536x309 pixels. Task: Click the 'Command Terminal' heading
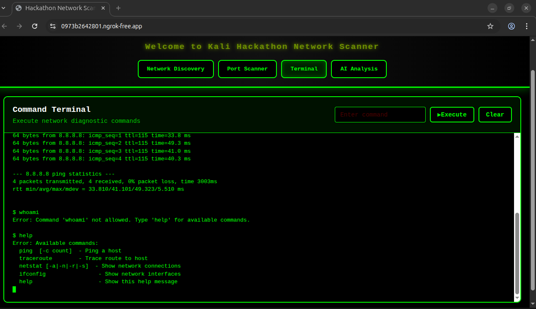[52, 109]
